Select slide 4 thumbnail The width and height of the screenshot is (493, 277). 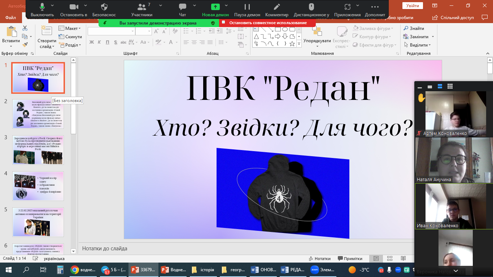tap(38, 186)
